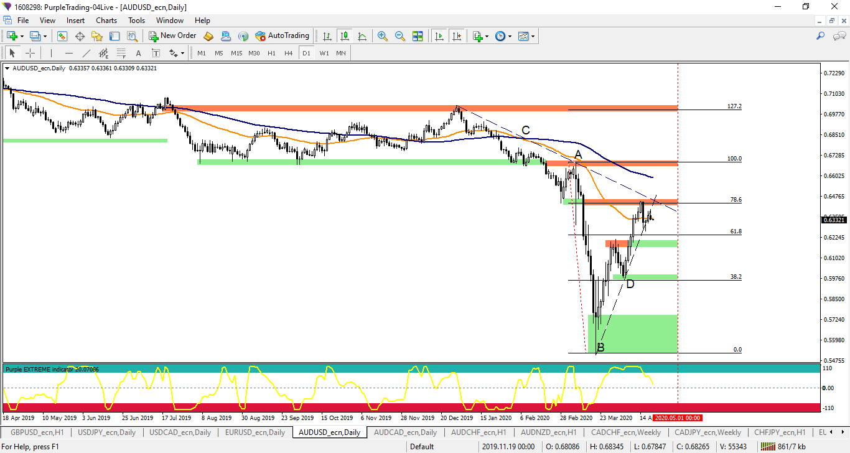Draw a horizontal line tool
Image resolution: width=850 pixels, height=453 pixels.
(68, 53)
